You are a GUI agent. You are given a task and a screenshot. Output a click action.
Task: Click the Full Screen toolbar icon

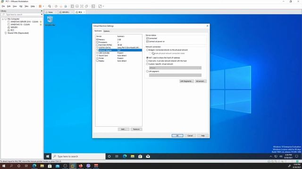82,6
